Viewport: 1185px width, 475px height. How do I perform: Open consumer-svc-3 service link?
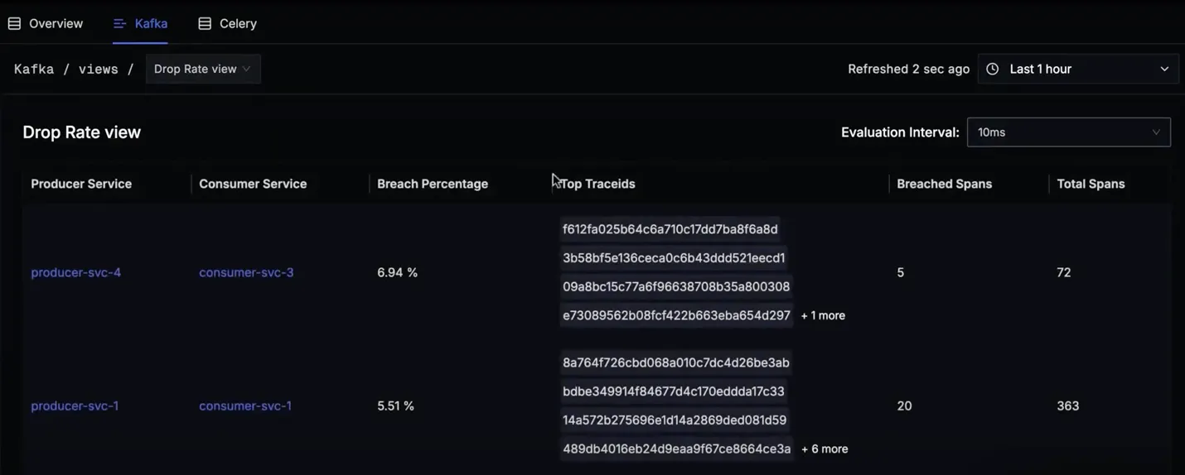[x=246, y=272]
